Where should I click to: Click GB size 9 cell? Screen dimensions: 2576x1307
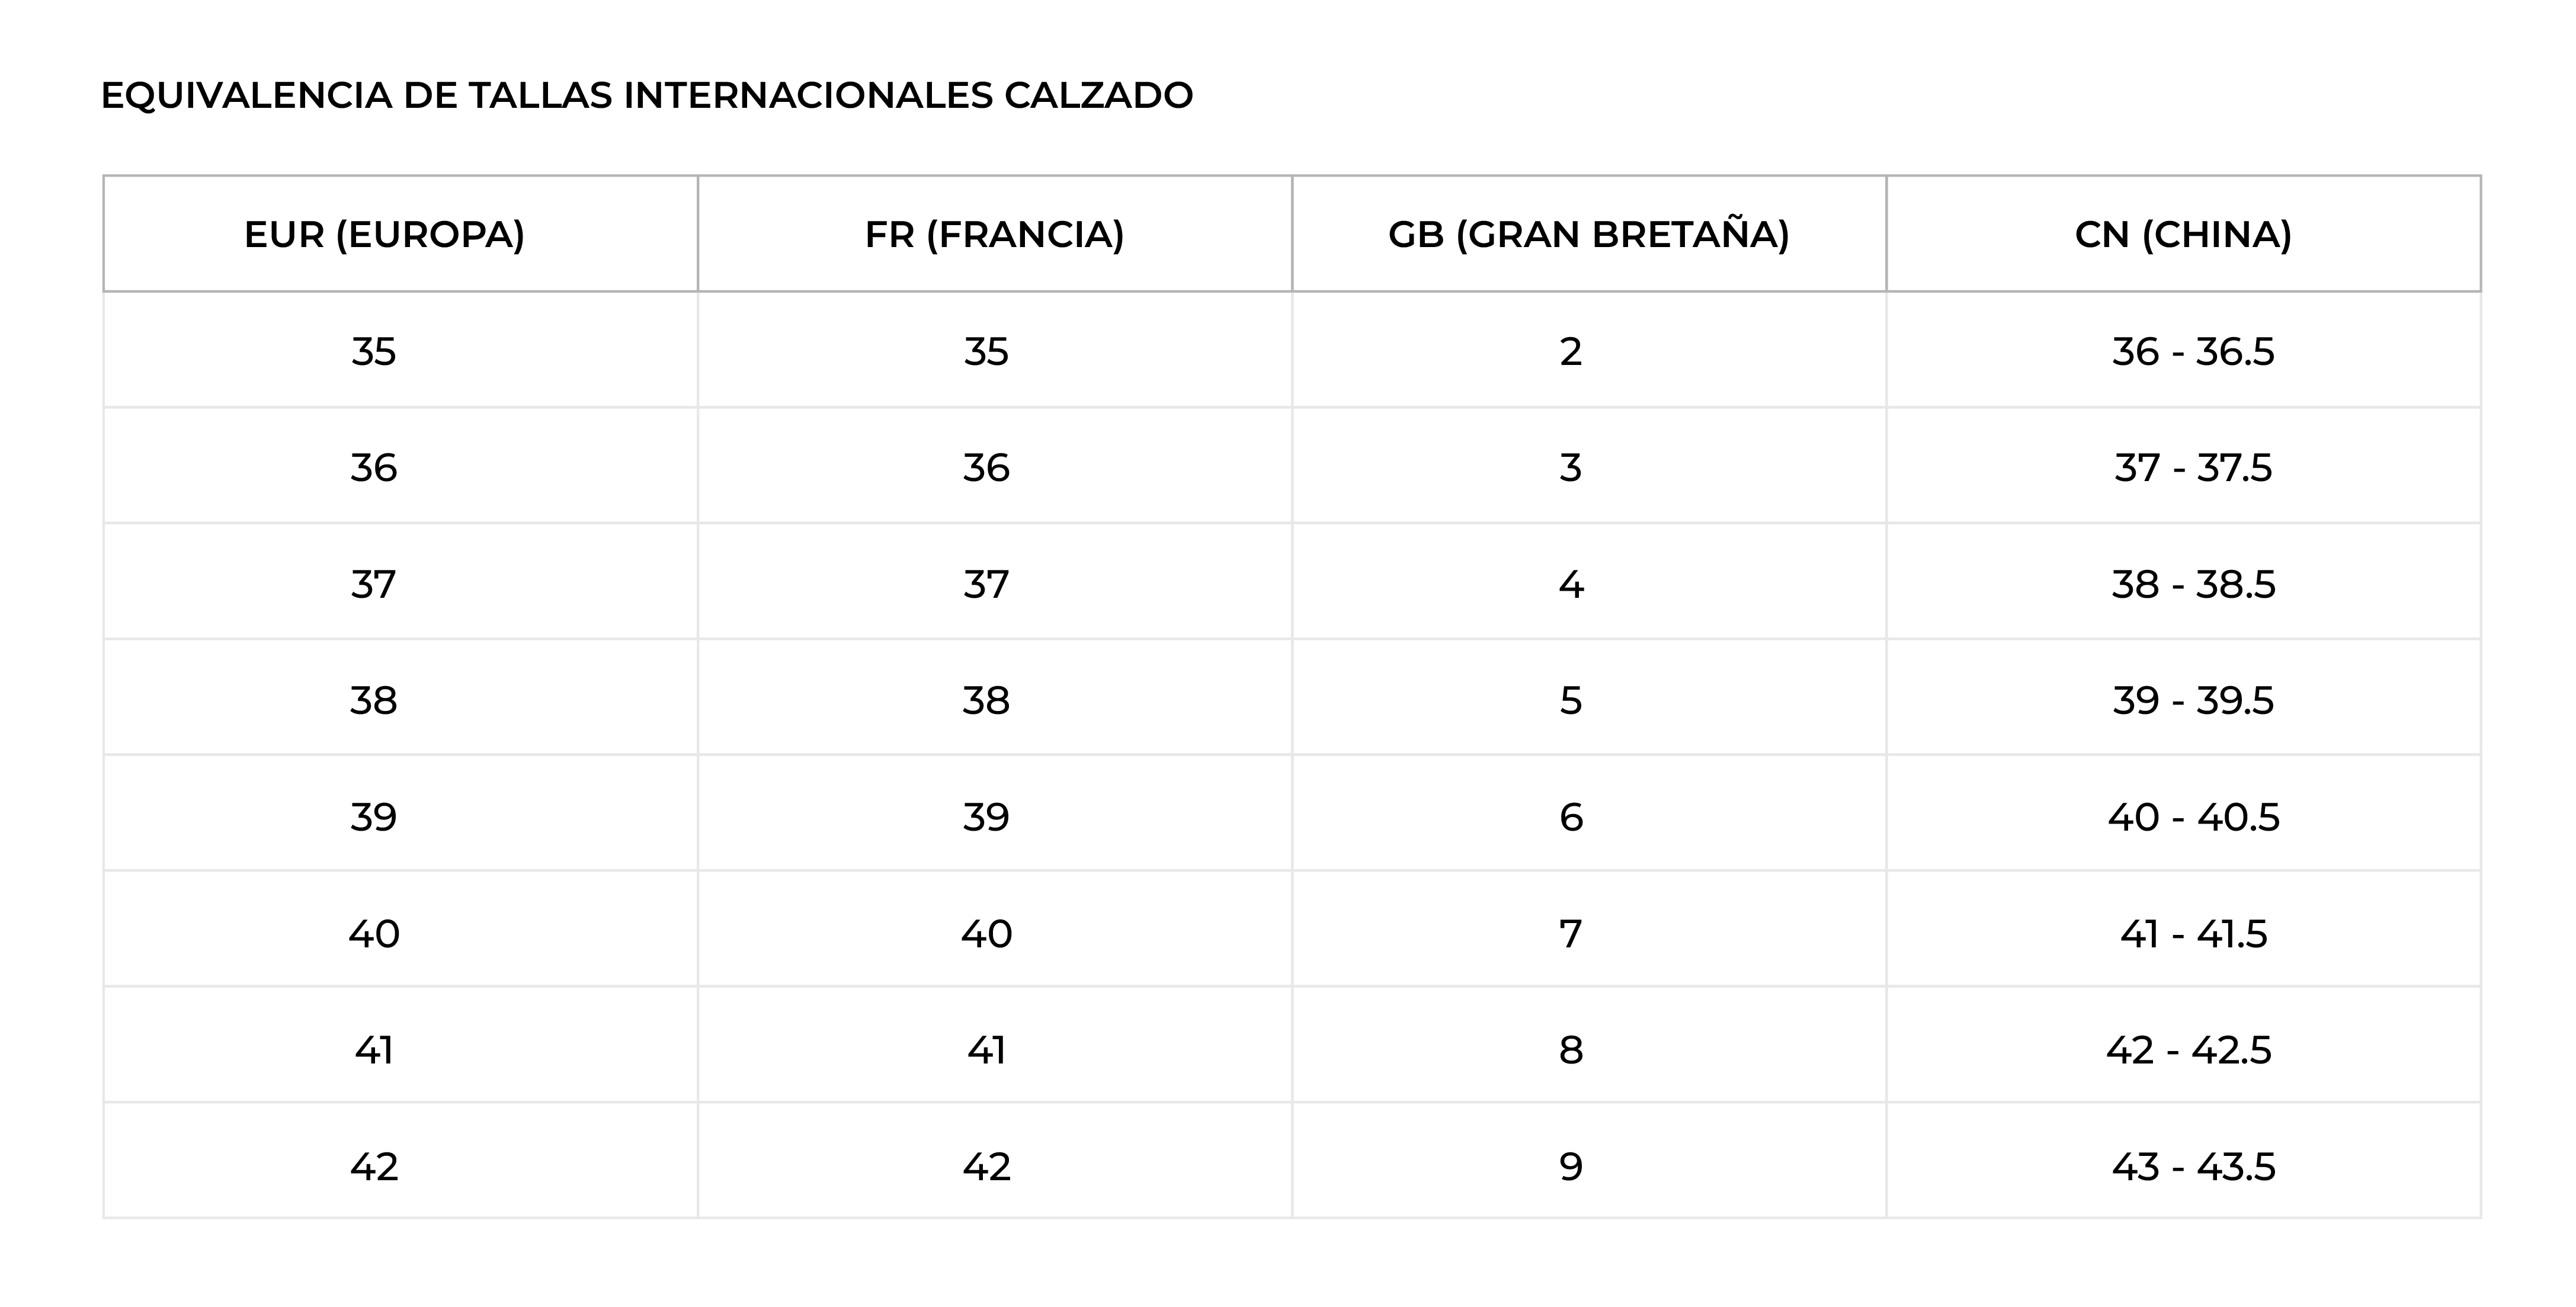point(1570,1167)
